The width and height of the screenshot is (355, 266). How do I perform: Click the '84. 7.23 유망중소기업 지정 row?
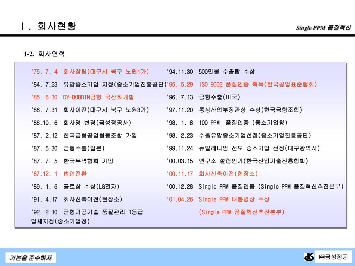point(99,85)
